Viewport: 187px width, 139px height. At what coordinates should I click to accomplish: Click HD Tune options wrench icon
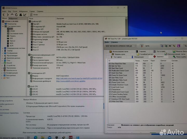174,46
